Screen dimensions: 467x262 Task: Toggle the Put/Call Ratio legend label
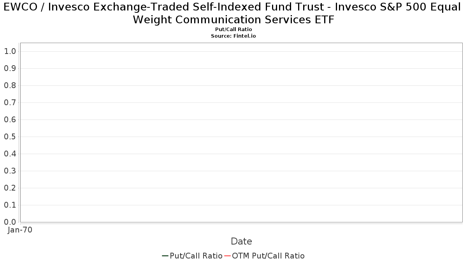(196, 256)
